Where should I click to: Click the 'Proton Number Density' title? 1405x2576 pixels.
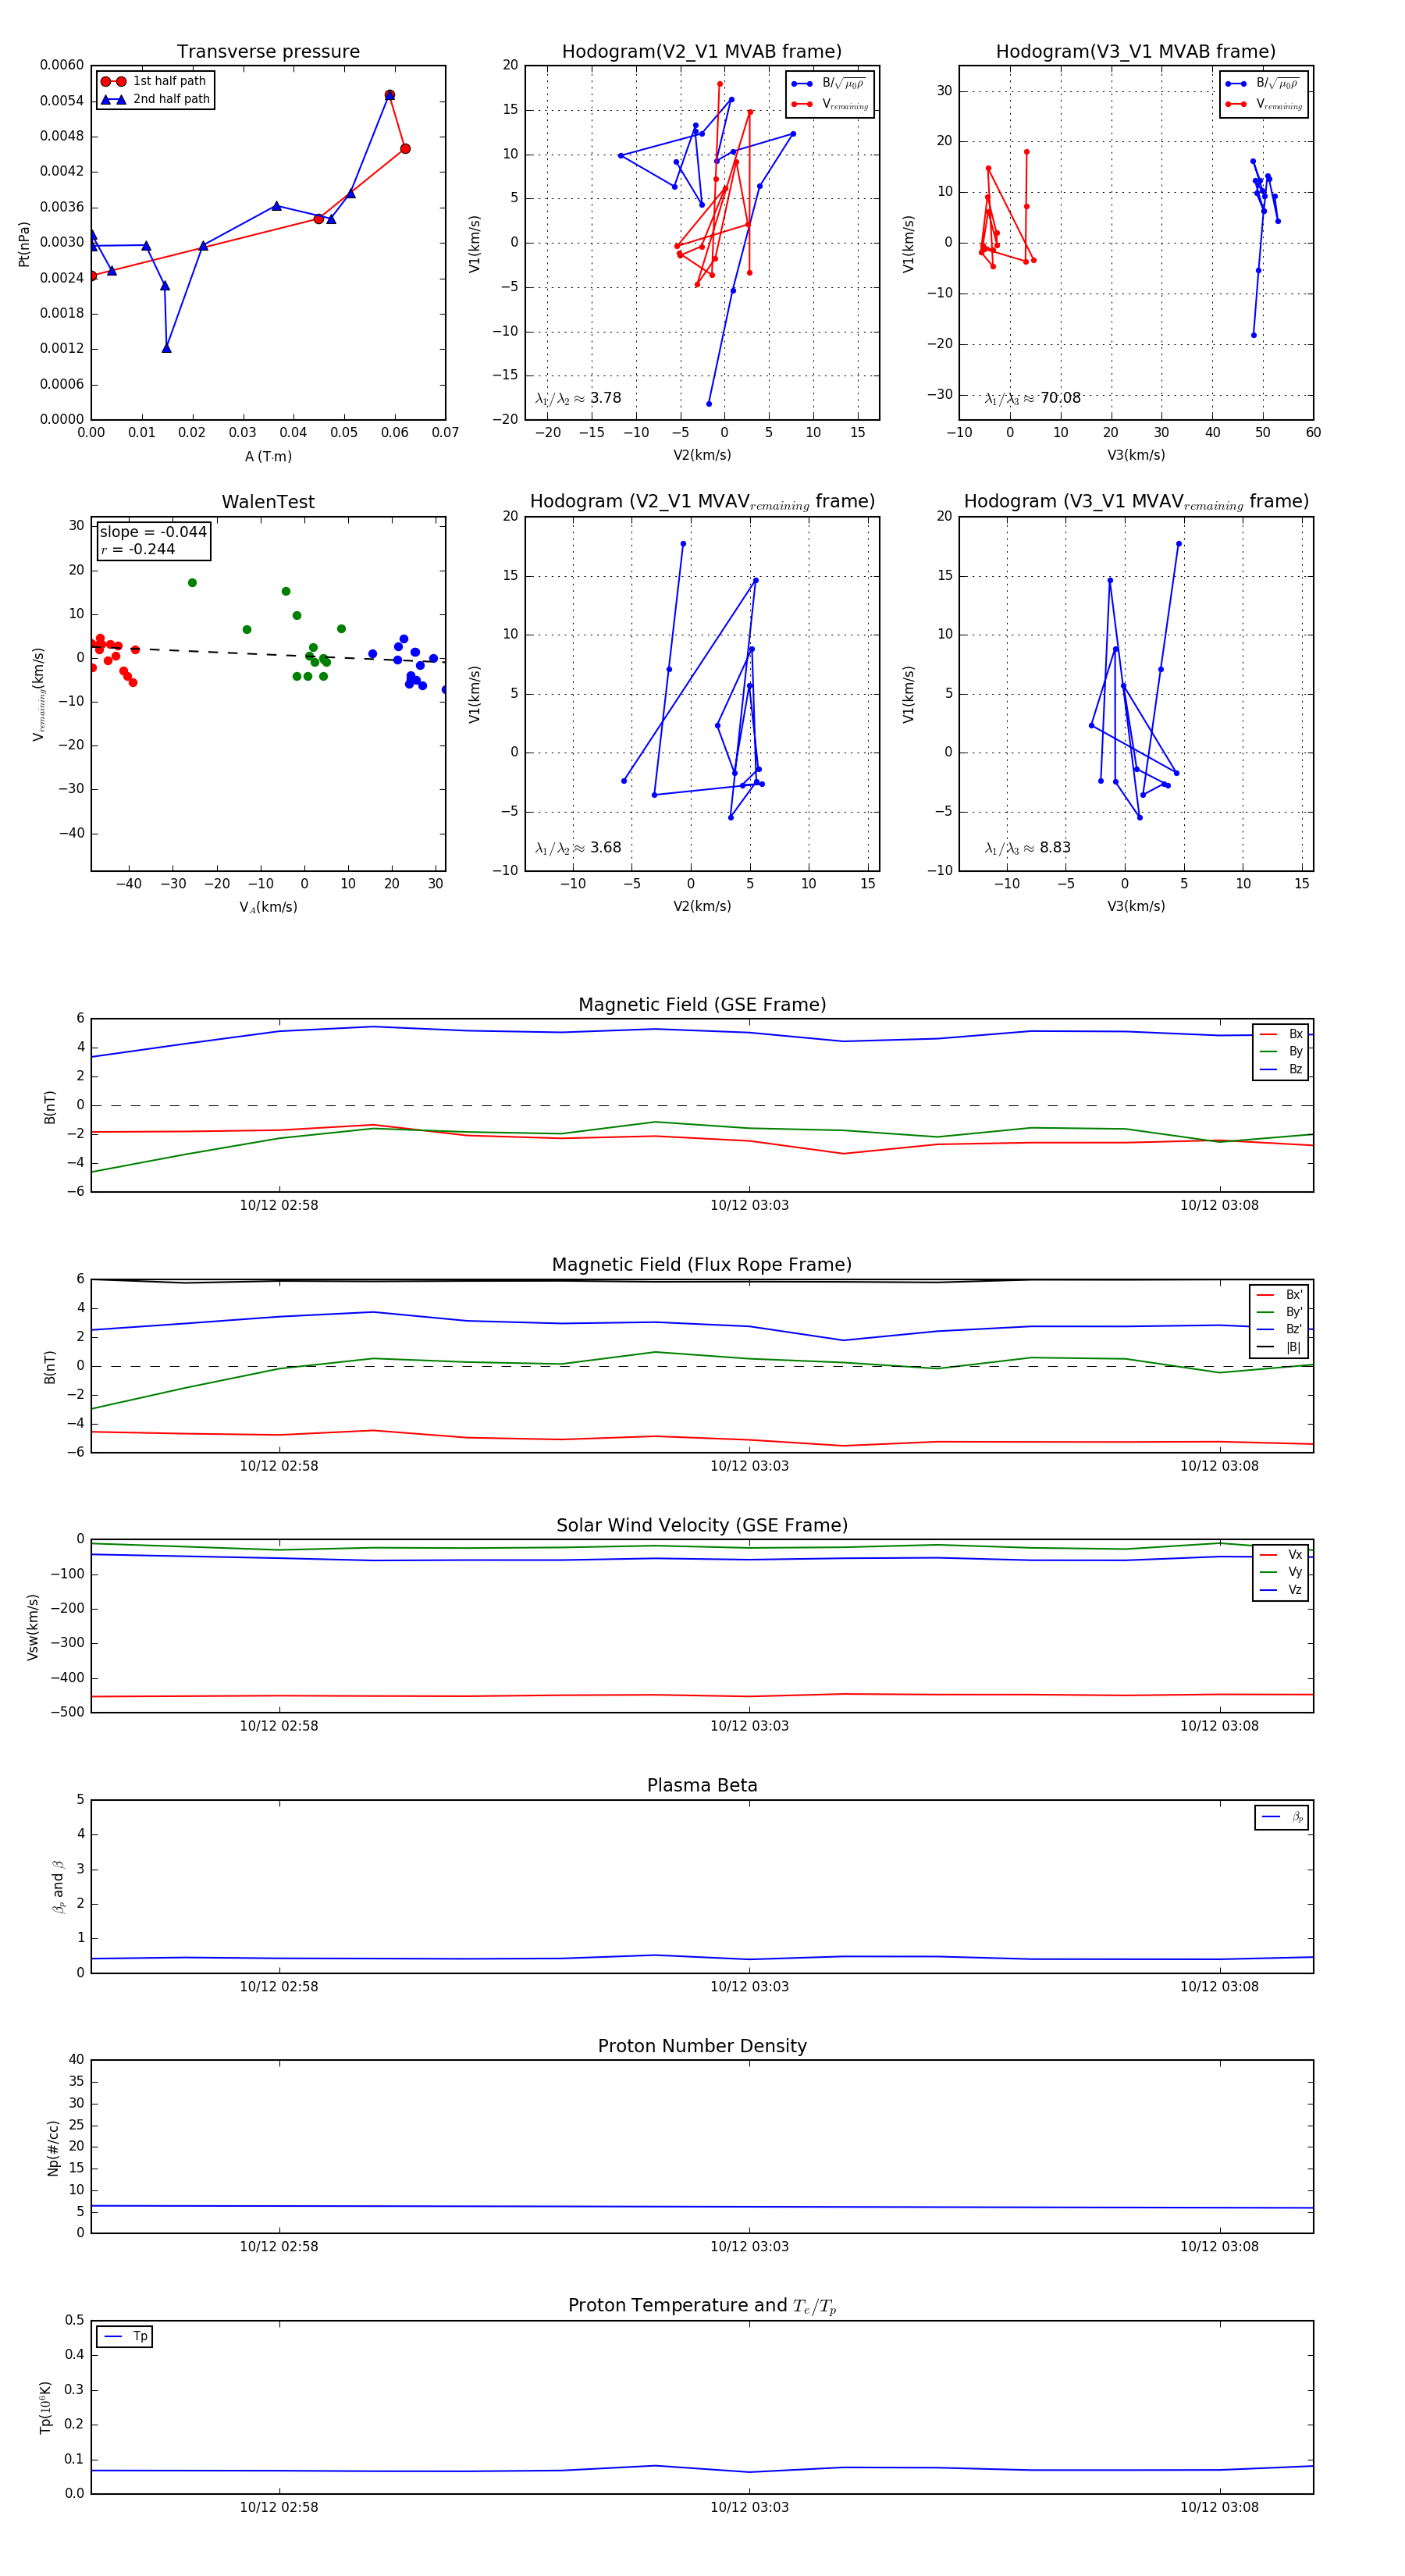[x=702, y=2046]
